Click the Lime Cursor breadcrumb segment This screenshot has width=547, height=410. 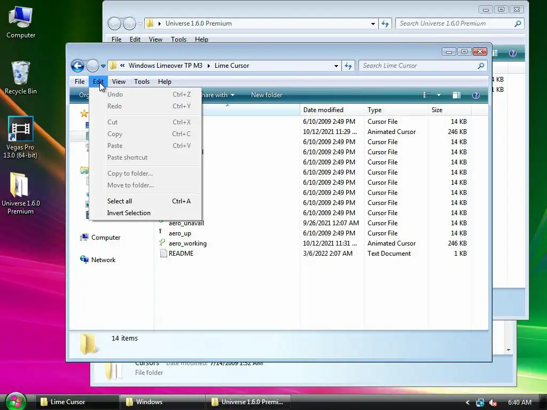click(x=232, y=66)
